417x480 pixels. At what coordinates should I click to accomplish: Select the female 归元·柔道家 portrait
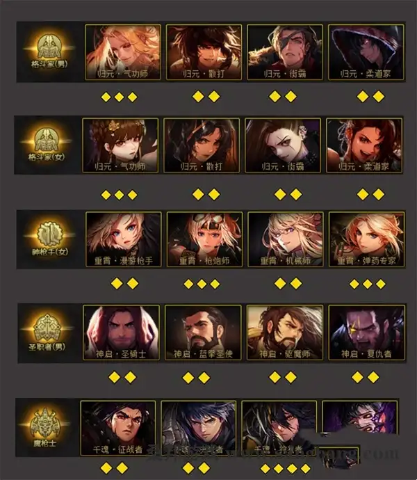coord(364,145)
